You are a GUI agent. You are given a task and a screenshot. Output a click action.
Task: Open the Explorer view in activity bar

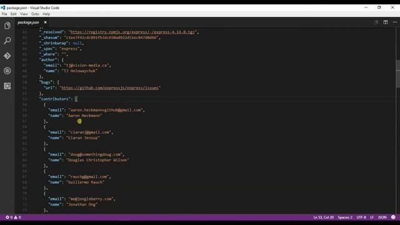[7, 26]
